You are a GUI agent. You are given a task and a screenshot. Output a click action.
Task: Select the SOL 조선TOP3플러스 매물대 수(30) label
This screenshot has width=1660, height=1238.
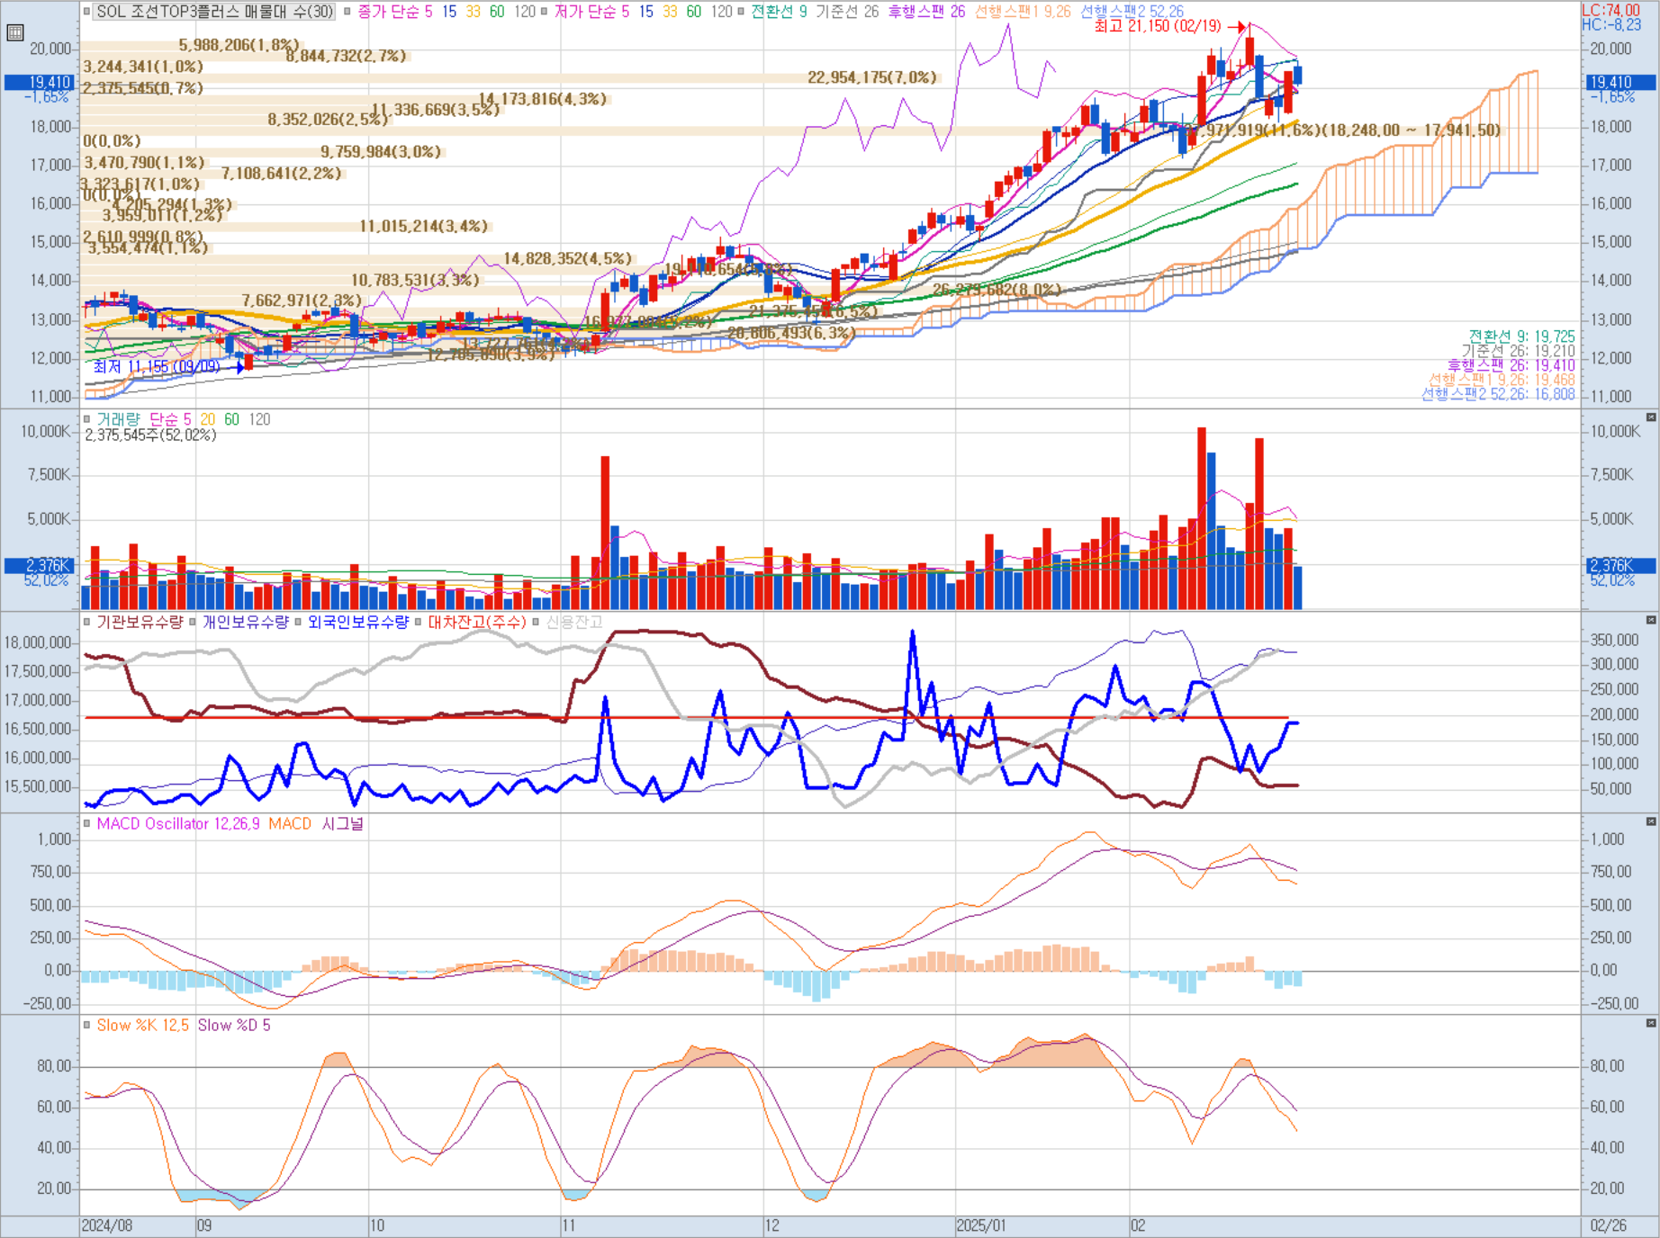[x=214, y=12]
